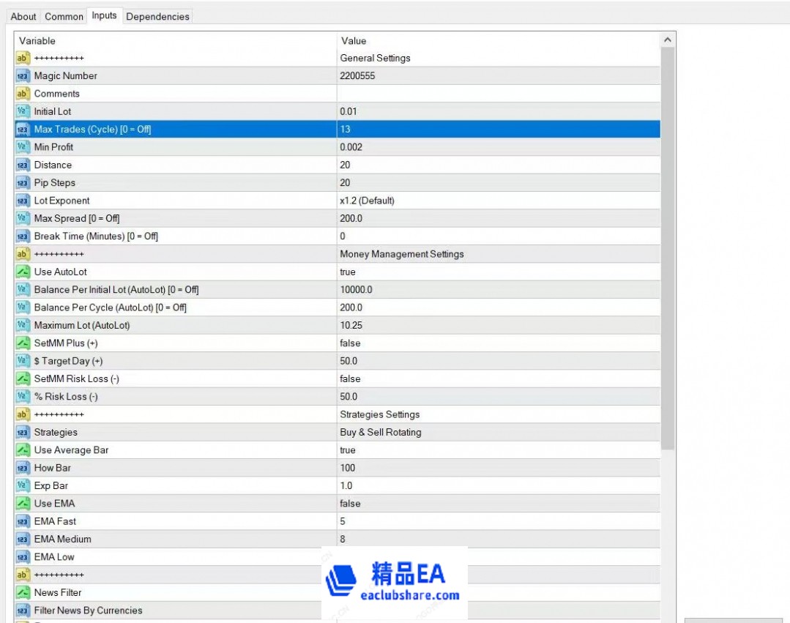The width and height of the screenshot is (790, 623).
Task: Switch to the Dependencies tab
Action: [x=157, y=16]
